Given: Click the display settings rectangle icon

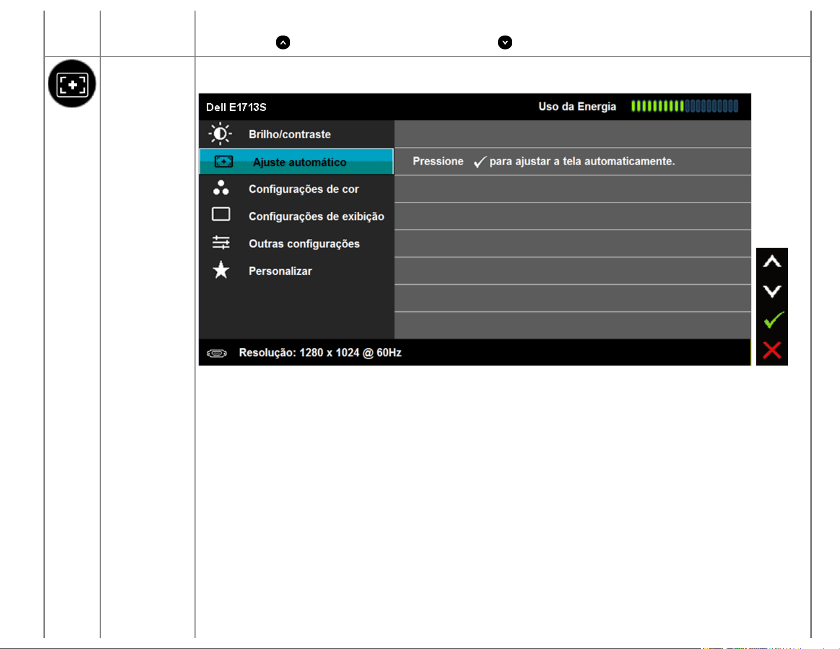Looking at the screenshot, I should click(221, 215).
